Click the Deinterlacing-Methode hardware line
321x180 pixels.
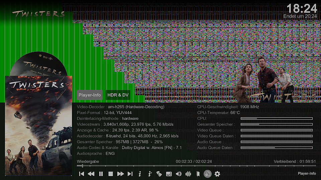[x=108, y=119]
